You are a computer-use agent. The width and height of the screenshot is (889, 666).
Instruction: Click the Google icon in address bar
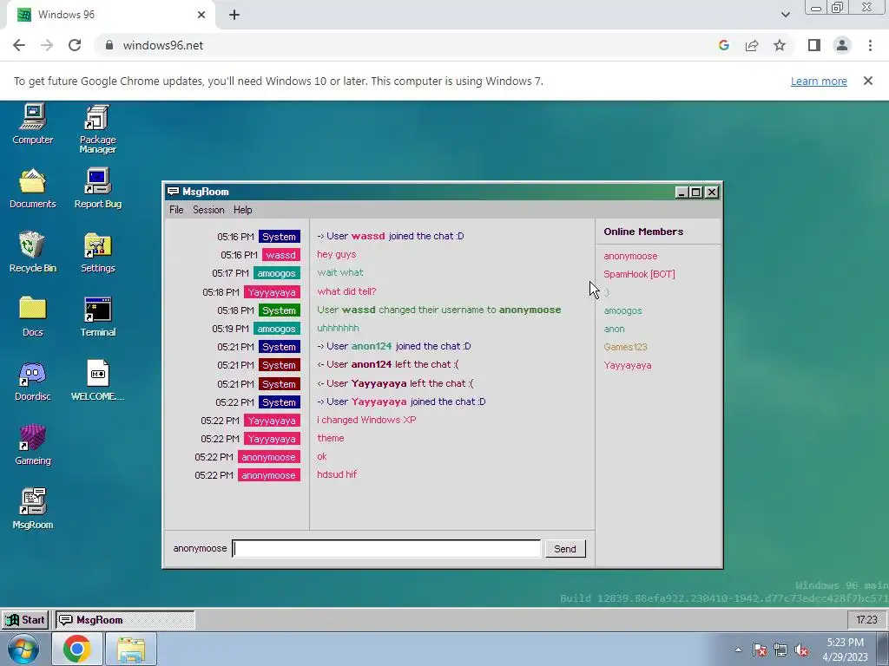pos(723,45)
